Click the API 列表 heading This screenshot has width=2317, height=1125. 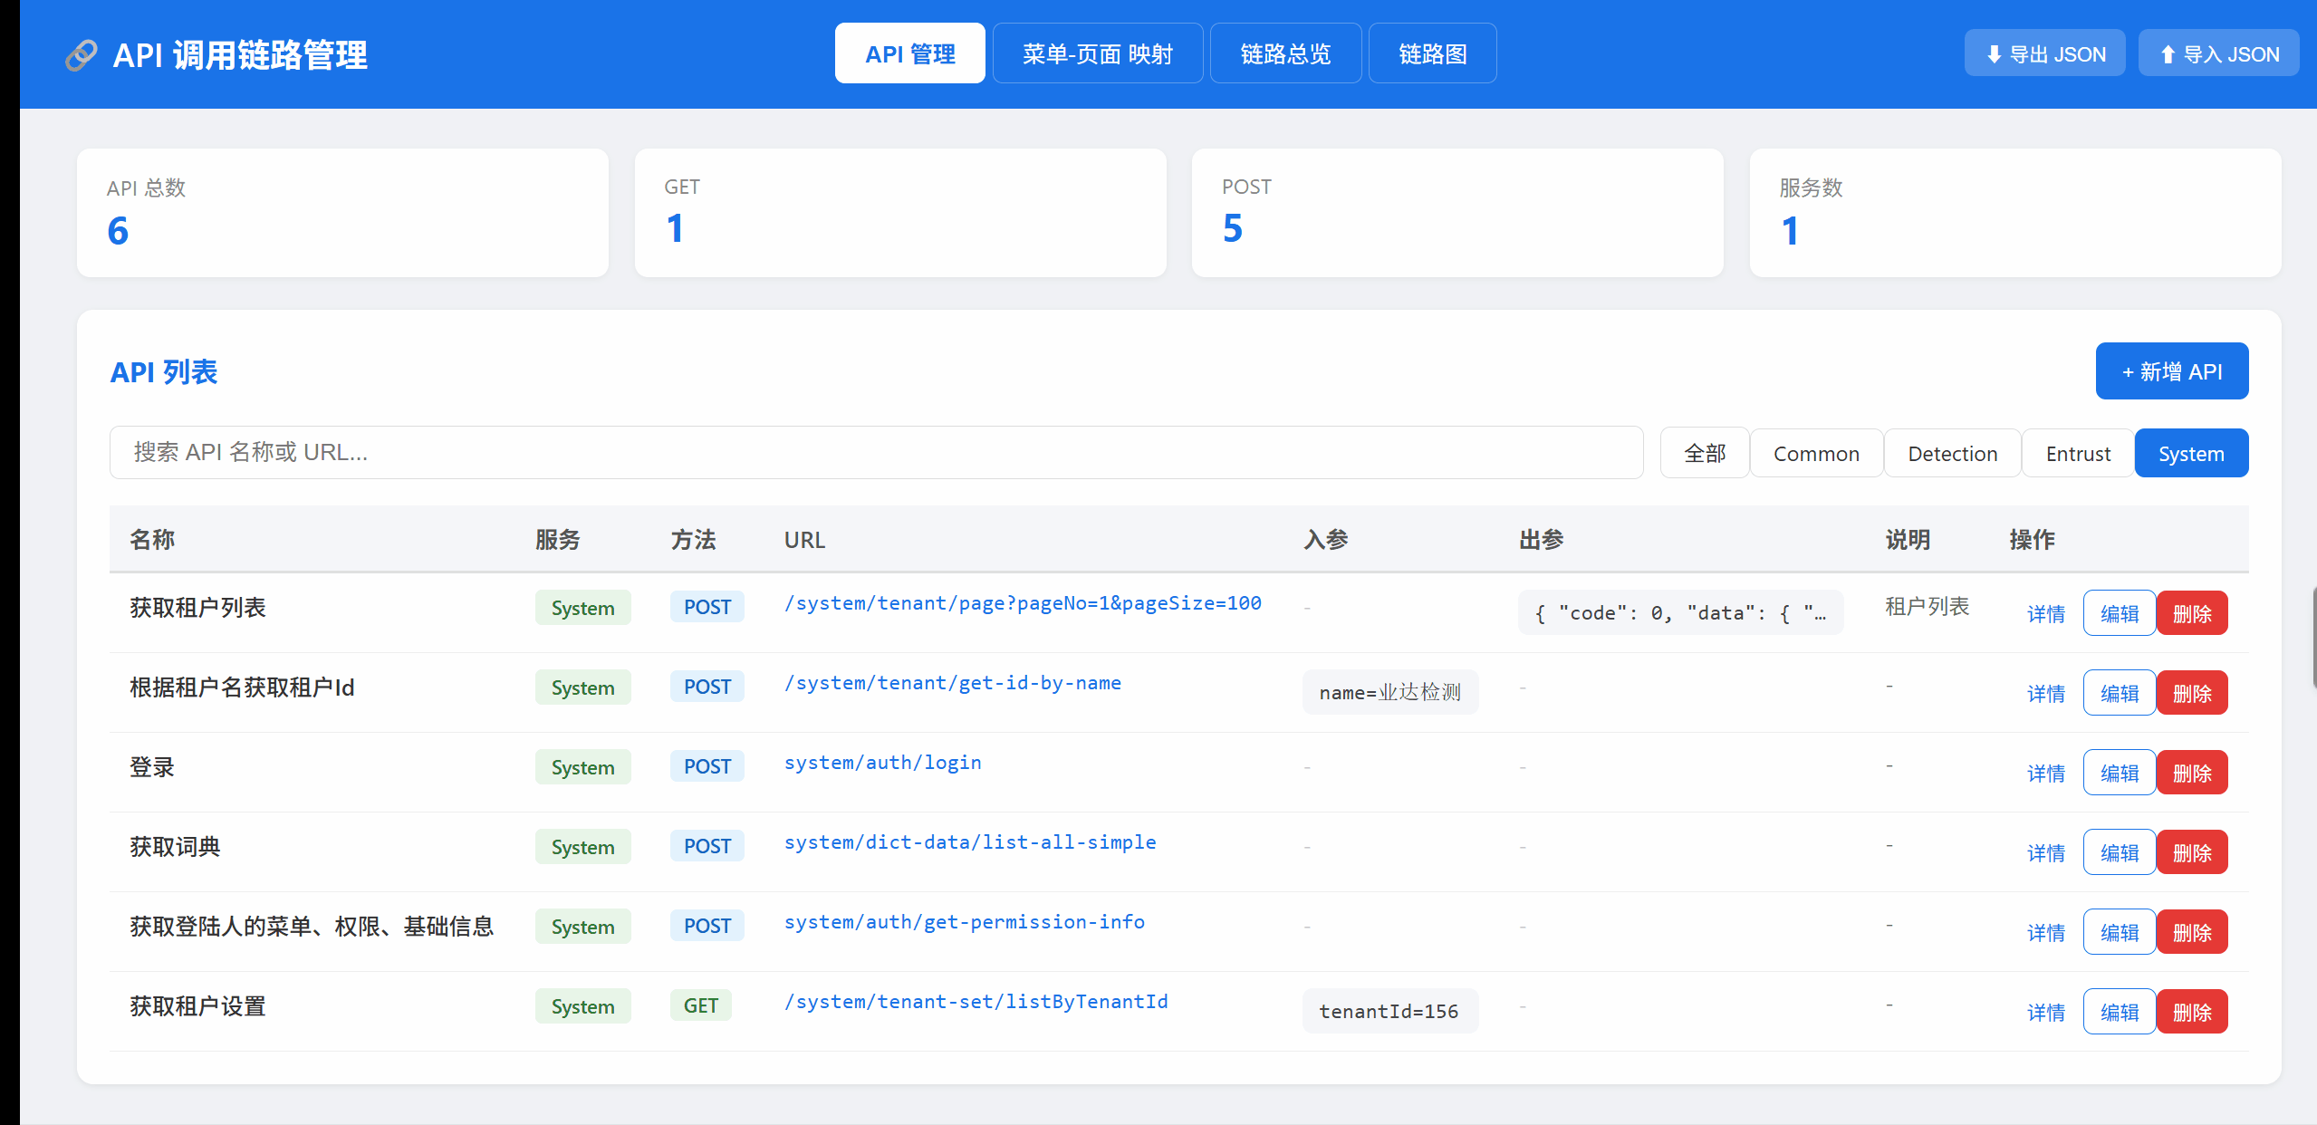click(x=164, y=372)
